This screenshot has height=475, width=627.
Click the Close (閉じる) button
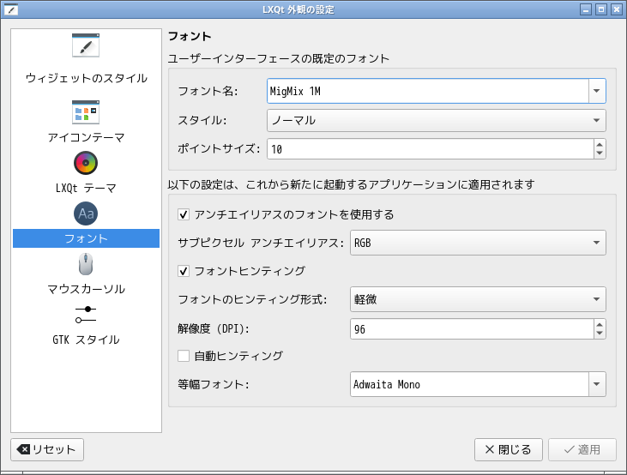coord(509,449)
